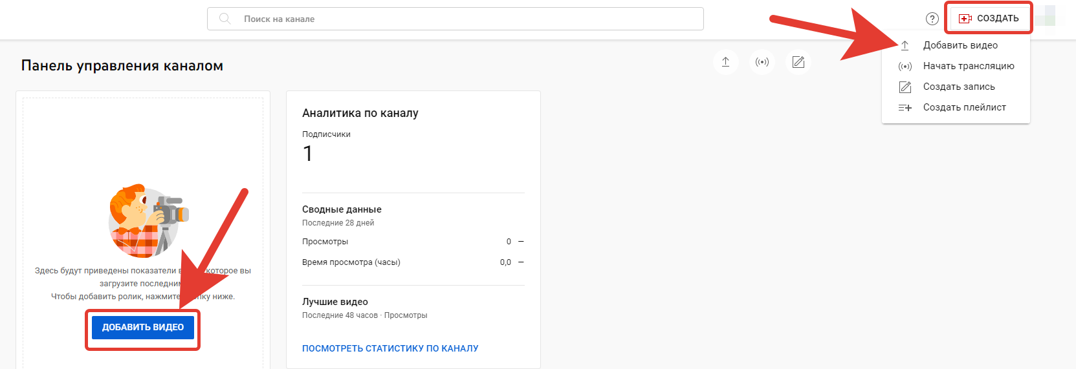Click the go live broadcast icon

762,62
